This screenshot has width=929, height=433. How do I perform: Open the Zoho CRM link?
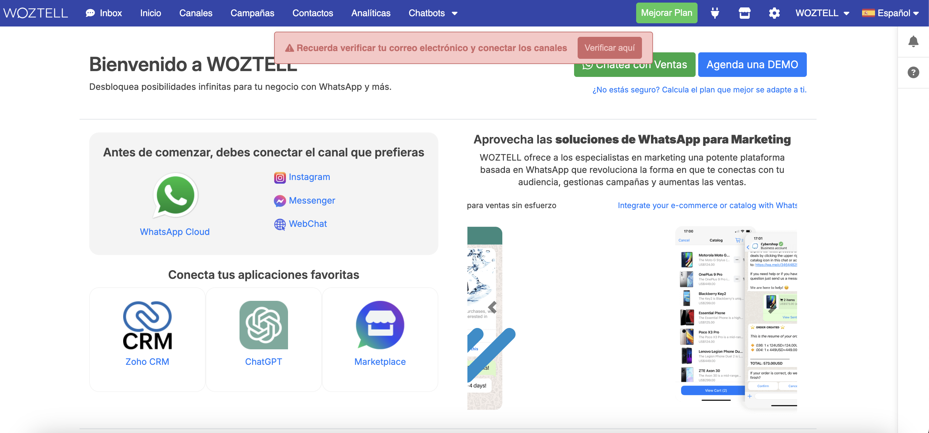pyautogui.click(x=147, y=362)
